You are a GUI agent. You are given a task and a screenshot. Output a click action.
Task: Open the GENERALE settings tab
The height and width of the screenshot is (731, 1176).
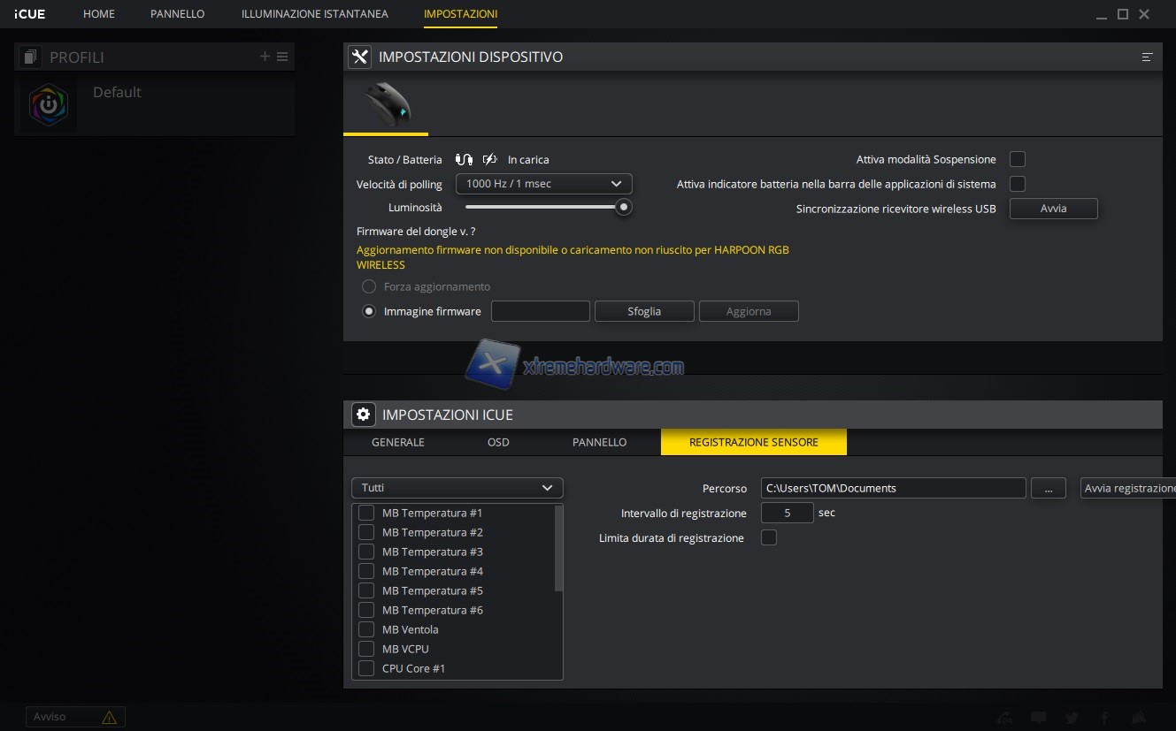pos(398,442)
